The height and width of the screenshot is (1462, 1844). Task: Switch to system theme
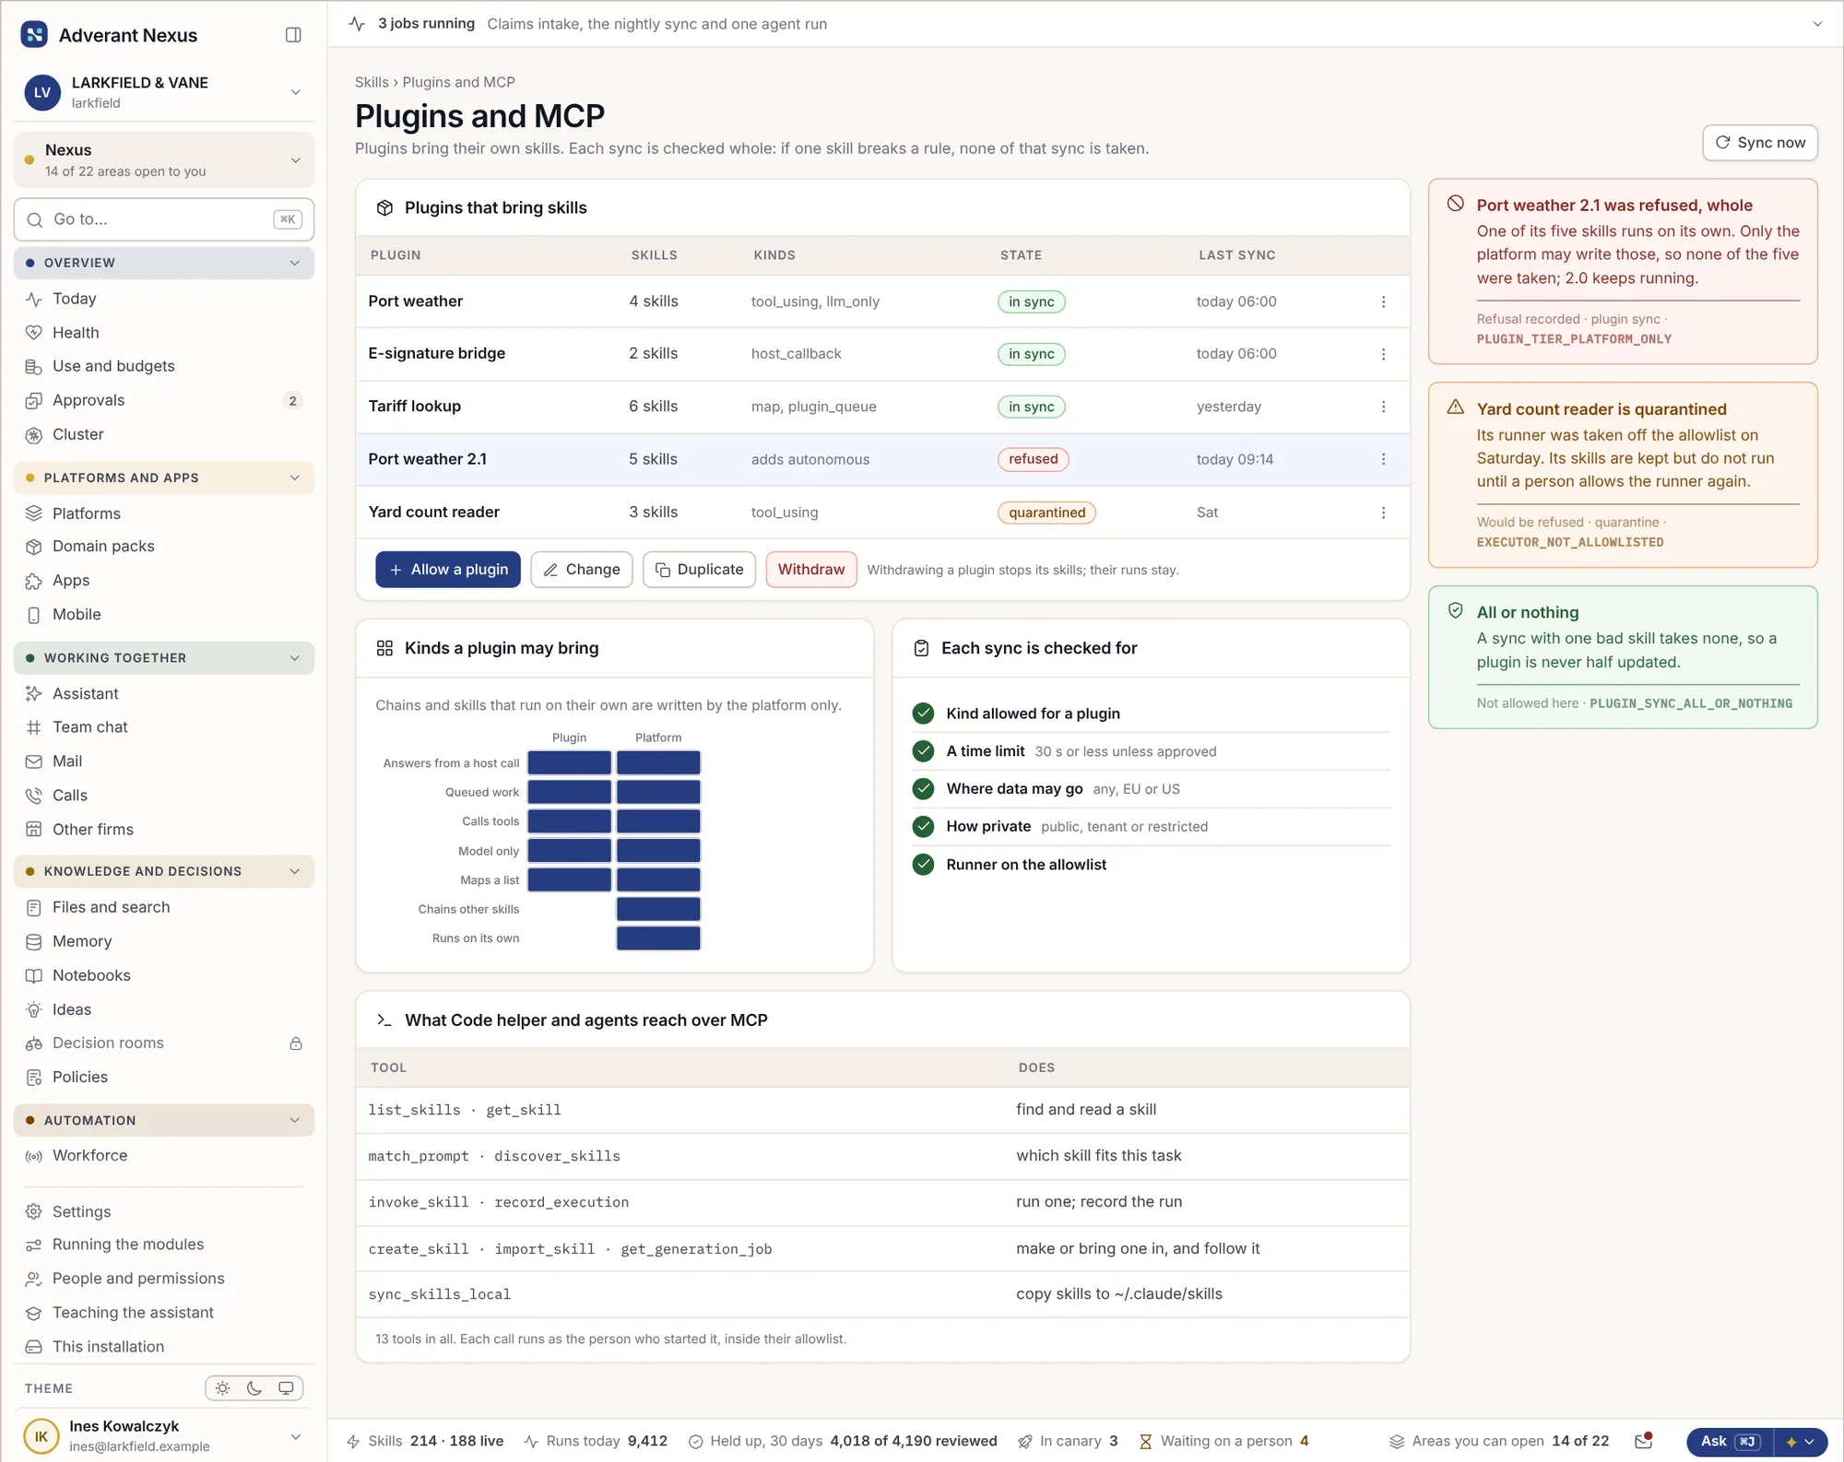click(x=286, y=1388)
